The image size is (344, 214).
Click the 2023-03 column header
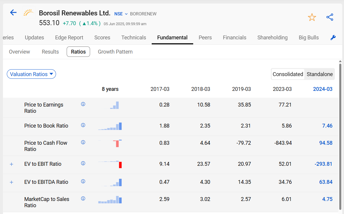pos(282,89)
